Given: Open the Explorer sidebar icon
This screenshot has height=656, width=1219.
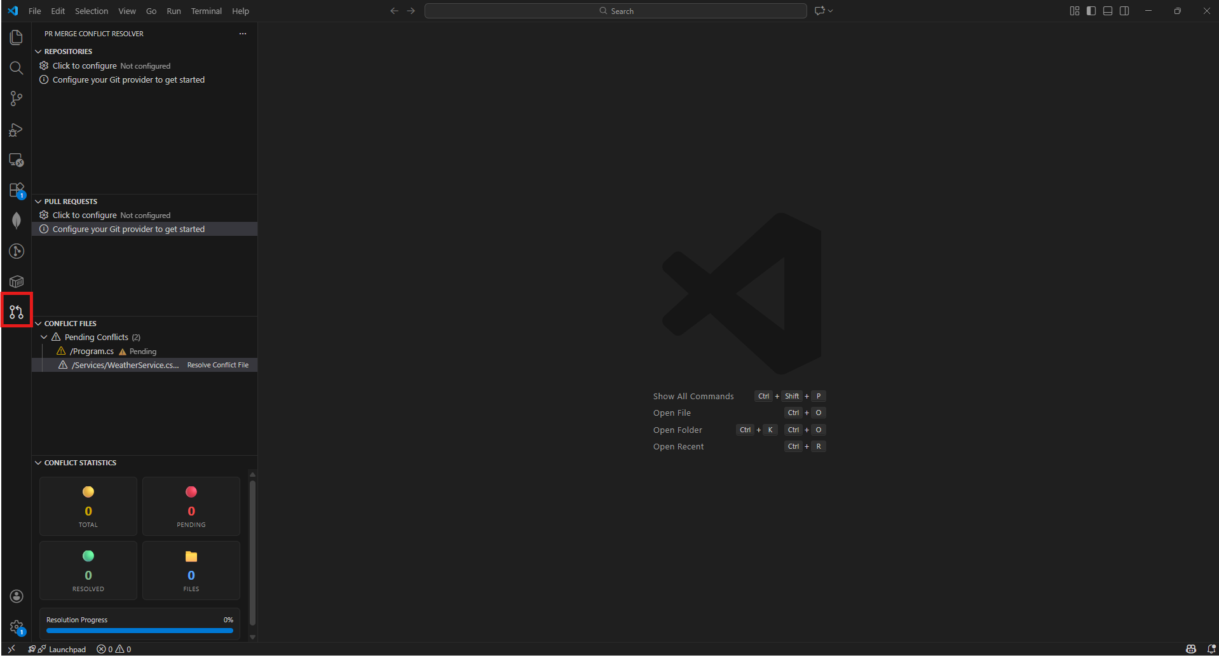Looking at the screenshot, I should coord(16,37).
